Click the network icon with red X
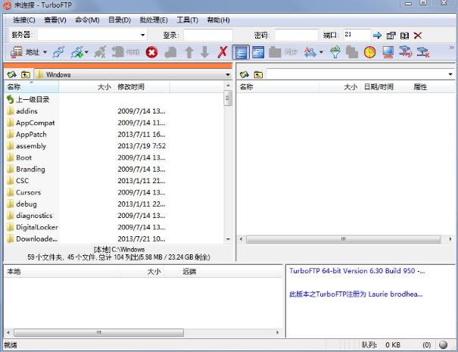 pyautogui.click(x=423, y=52)
